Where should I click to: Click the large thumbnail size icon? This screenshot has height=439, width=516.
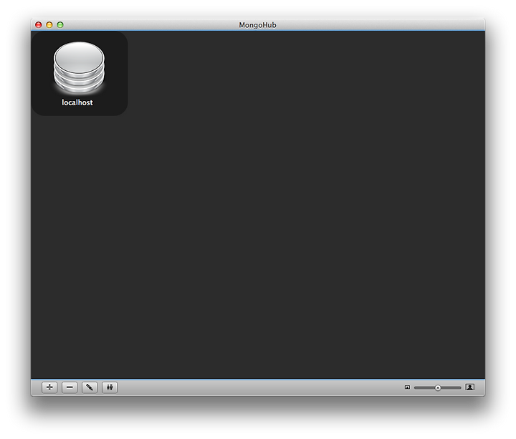click(470, 387)
